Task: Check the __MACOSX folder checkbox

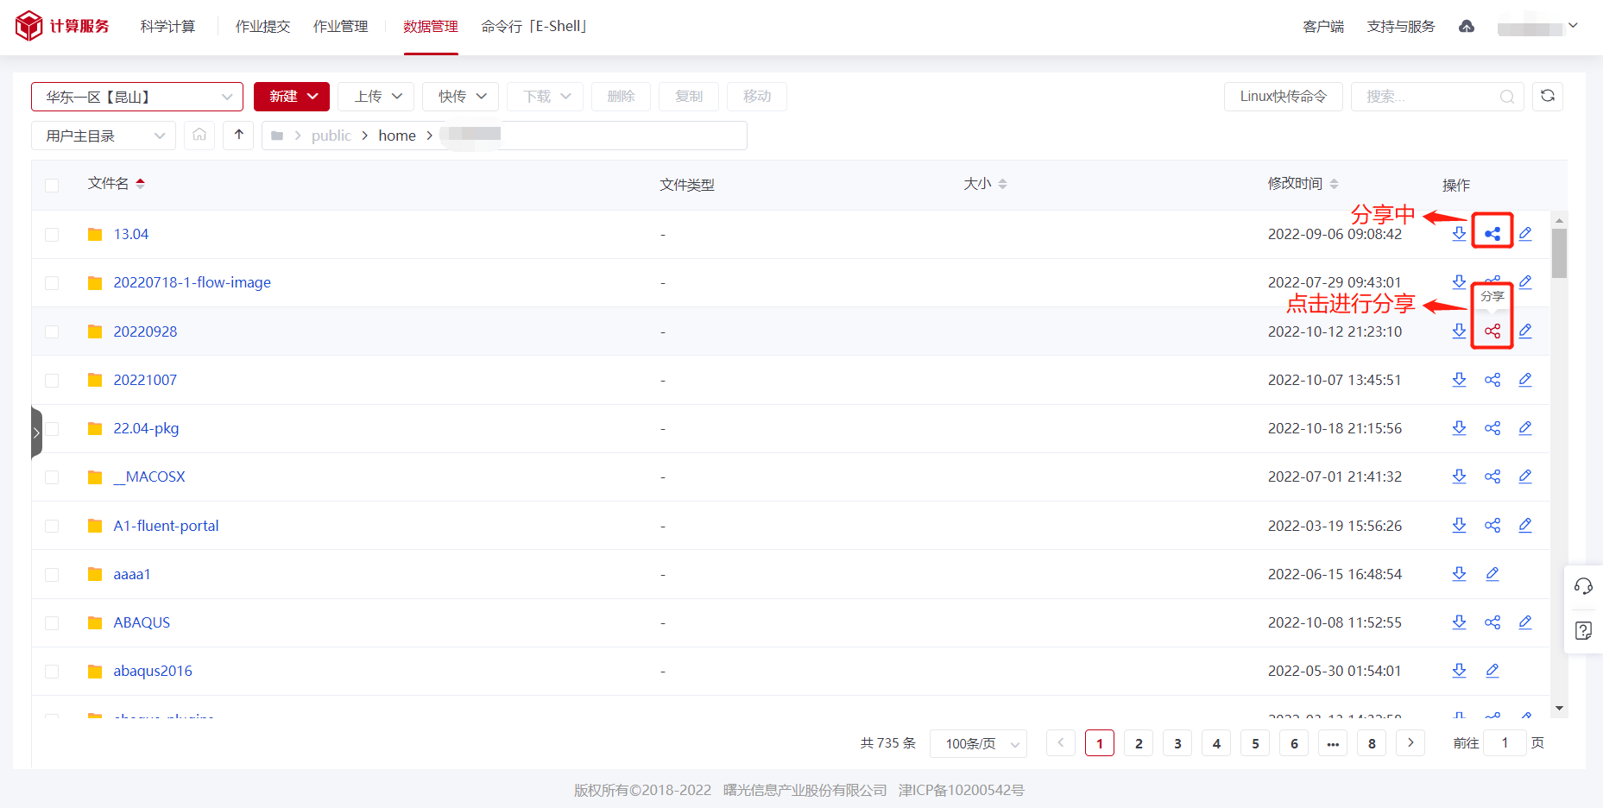Action: [52, 477]
